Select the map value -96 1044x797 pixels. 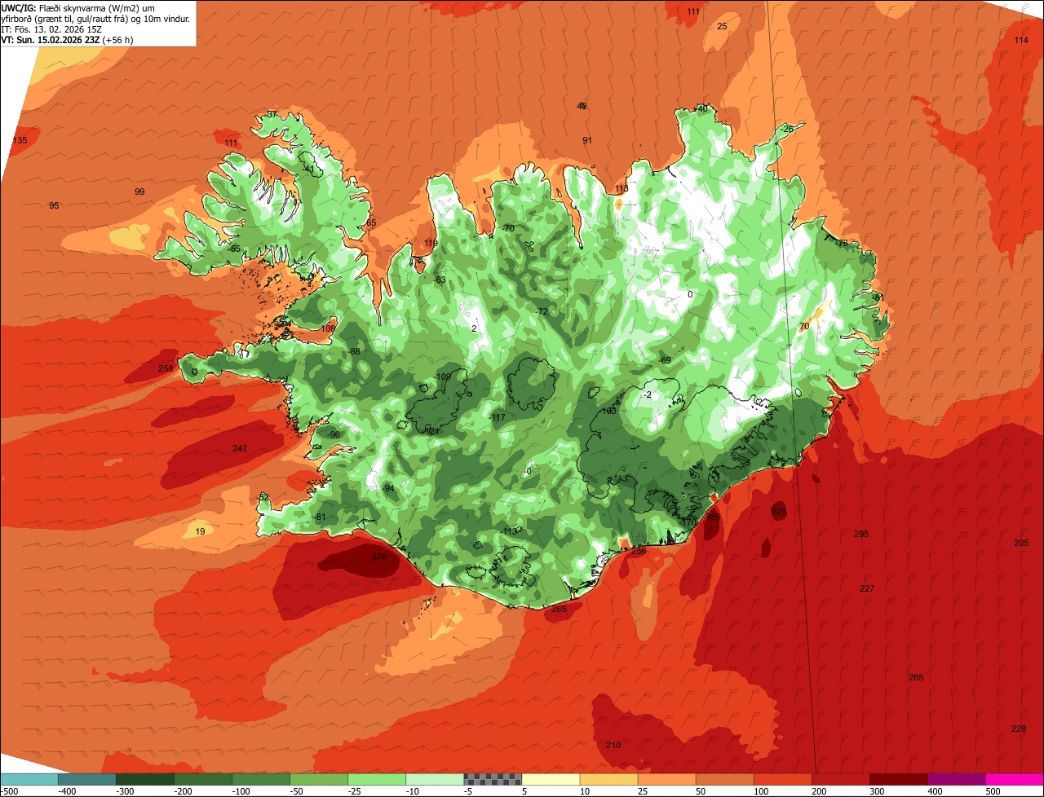[x=333, y=435]
